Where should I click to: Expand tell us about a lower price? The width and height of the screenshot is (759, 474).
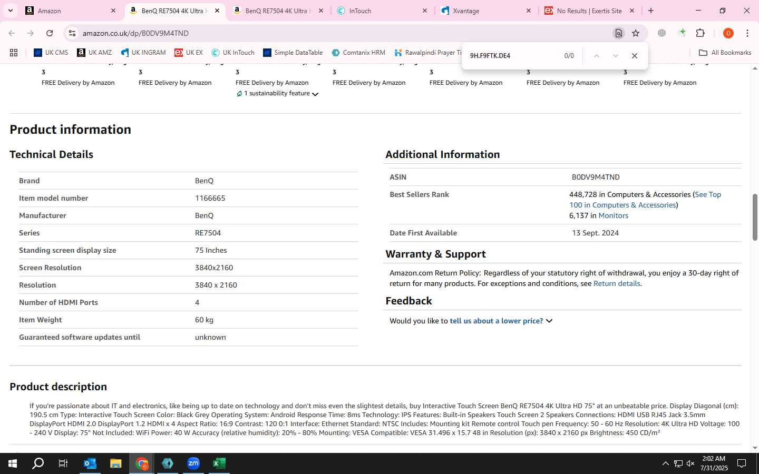tap(549, 321)
